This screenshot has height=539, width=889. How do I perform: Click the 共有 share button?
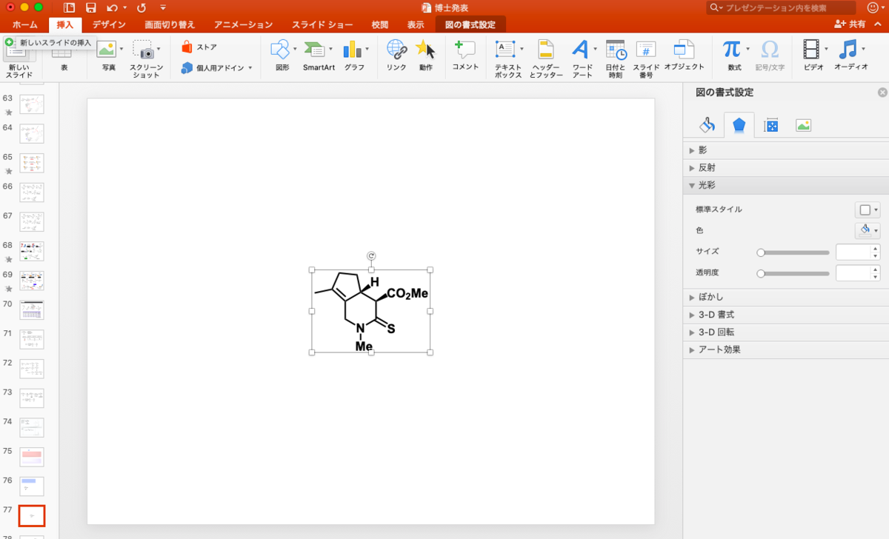tap(850, 24)
